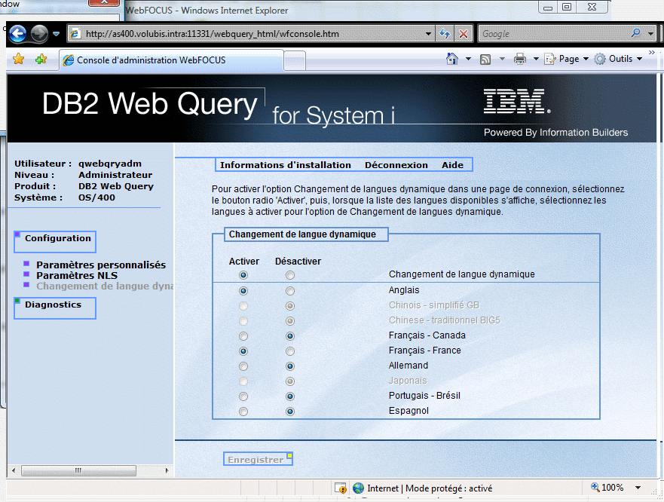Activate Français - Canada language

pyautogui.click(x=243, y=336)
